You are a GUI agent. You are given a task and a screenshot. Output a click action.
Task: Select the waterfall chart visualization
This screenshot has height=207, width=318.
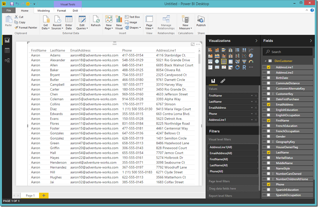pyautogui.click(x=238, y=56)
